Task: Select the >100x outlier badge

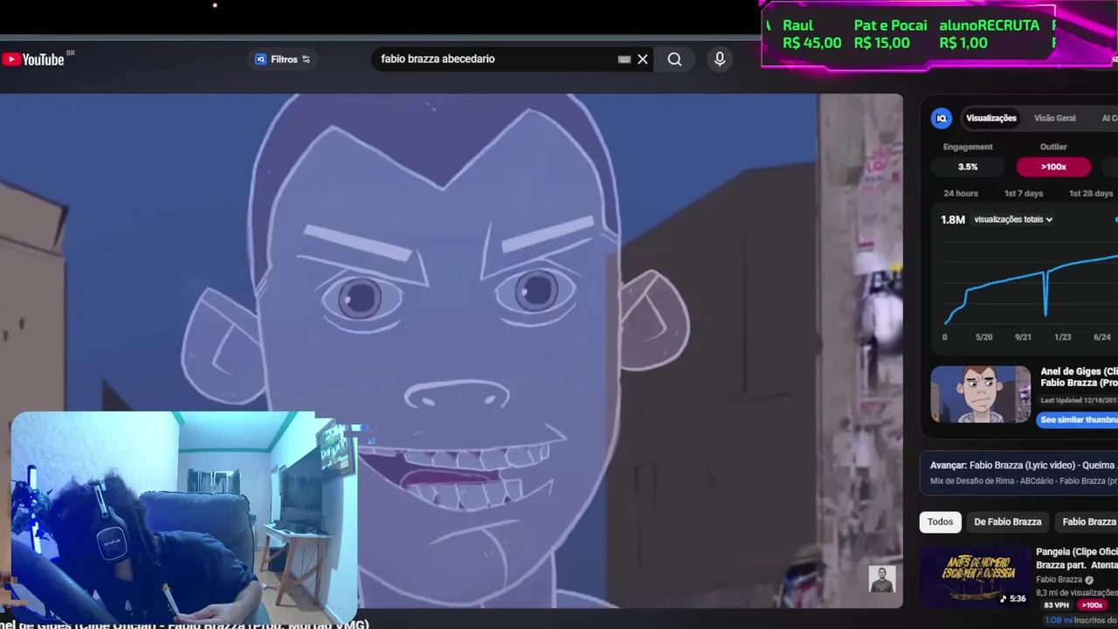Action: click(1053, 167)
